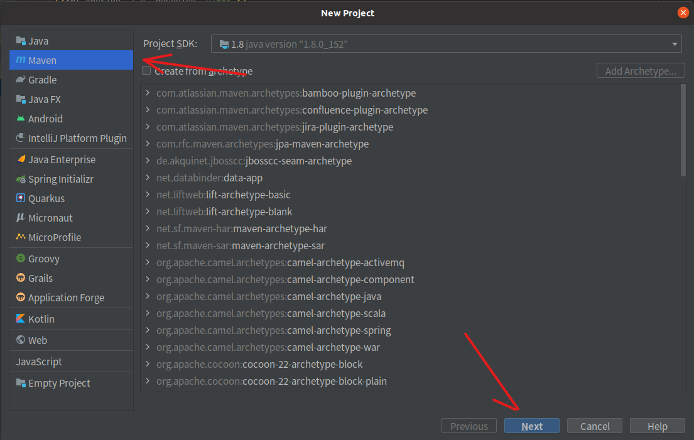694x440 pixels.
Task: Close the New Project dialog
Action: (x=683, y=13)
